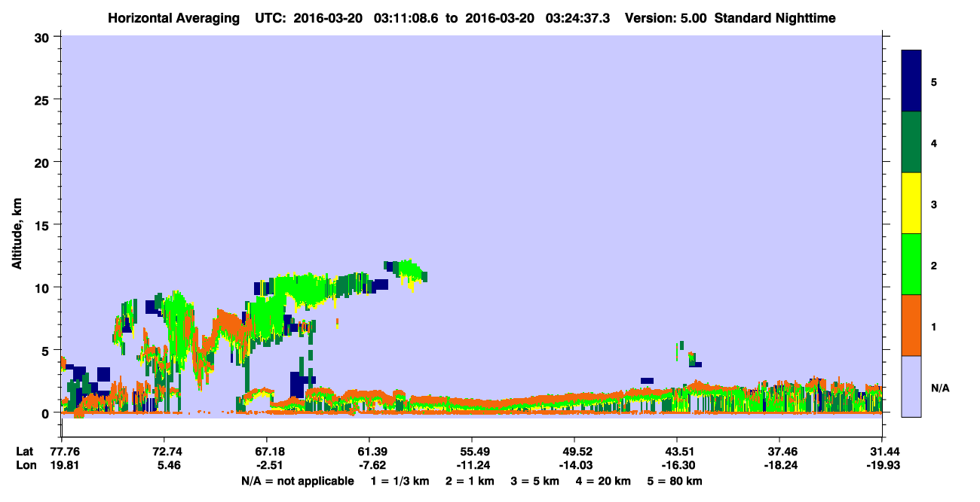Viewport: 980px width, 502px height.
Task: Click the colorbar 'N/A' label
Action: [940, 388]
